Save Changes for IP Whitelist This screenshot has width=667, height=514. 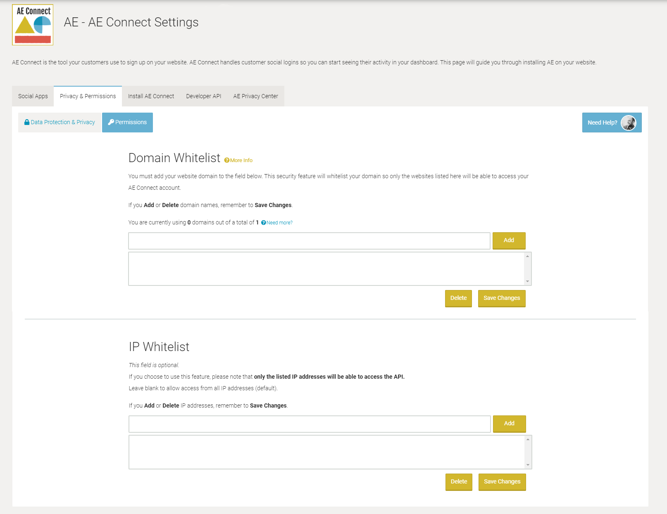502,482
